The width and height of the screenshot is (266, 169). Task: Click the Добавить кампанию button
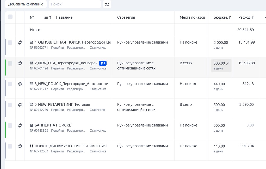pos(26,4)
